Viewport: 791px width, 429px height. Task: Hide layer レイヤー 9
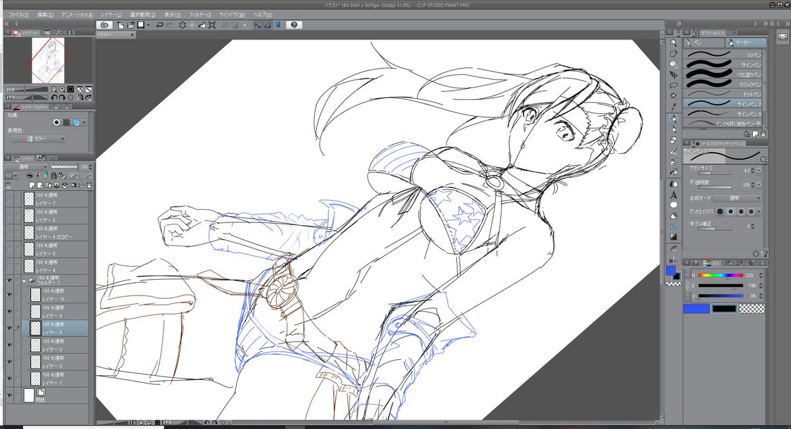pos(9,311)
